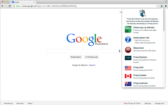
Task: Click the Valid Till date text
Action: click(142, 40)
